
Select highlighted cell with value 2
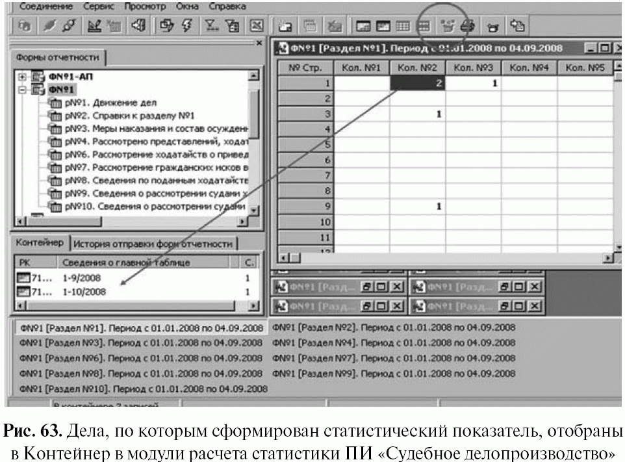tap(417, 83)
